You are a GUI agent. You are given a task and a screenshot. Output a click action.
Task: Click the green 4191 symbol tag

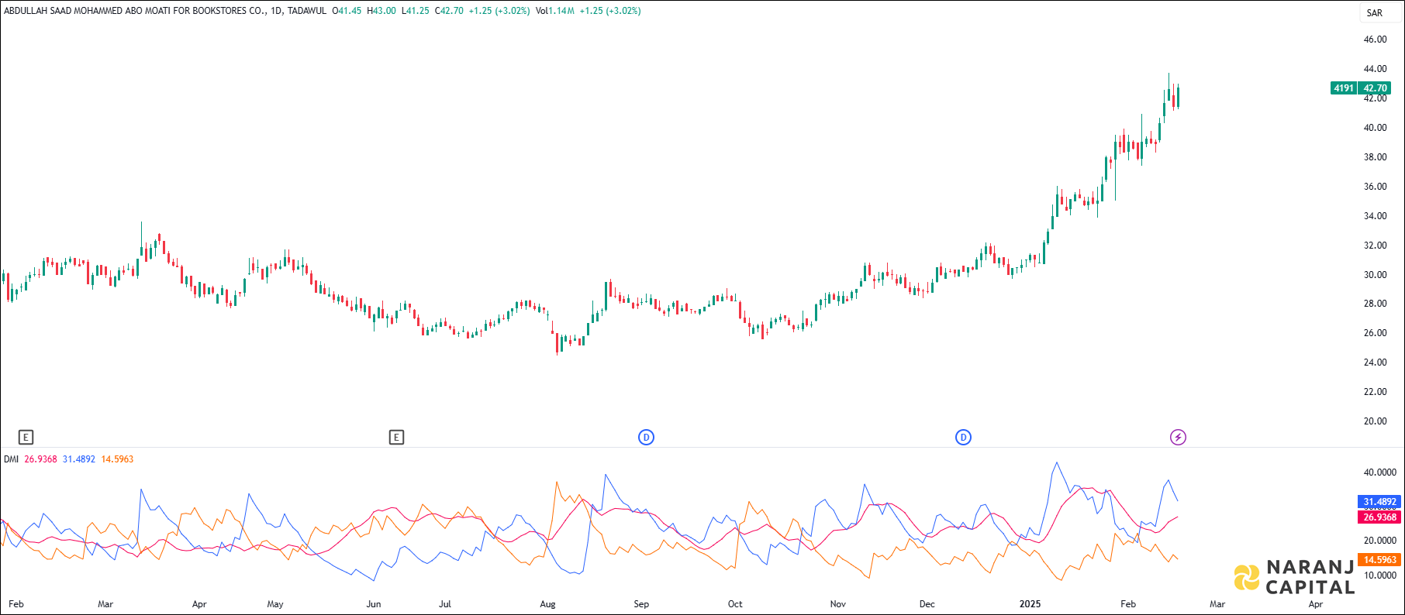pyautogui.click(x=1344, y=88)
